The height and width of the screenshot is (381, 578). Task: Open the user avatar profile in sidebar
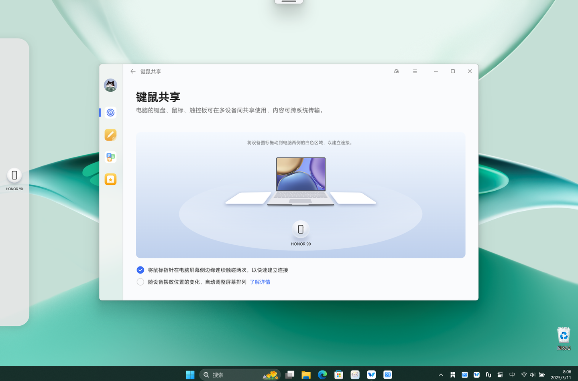coord(110,85)
